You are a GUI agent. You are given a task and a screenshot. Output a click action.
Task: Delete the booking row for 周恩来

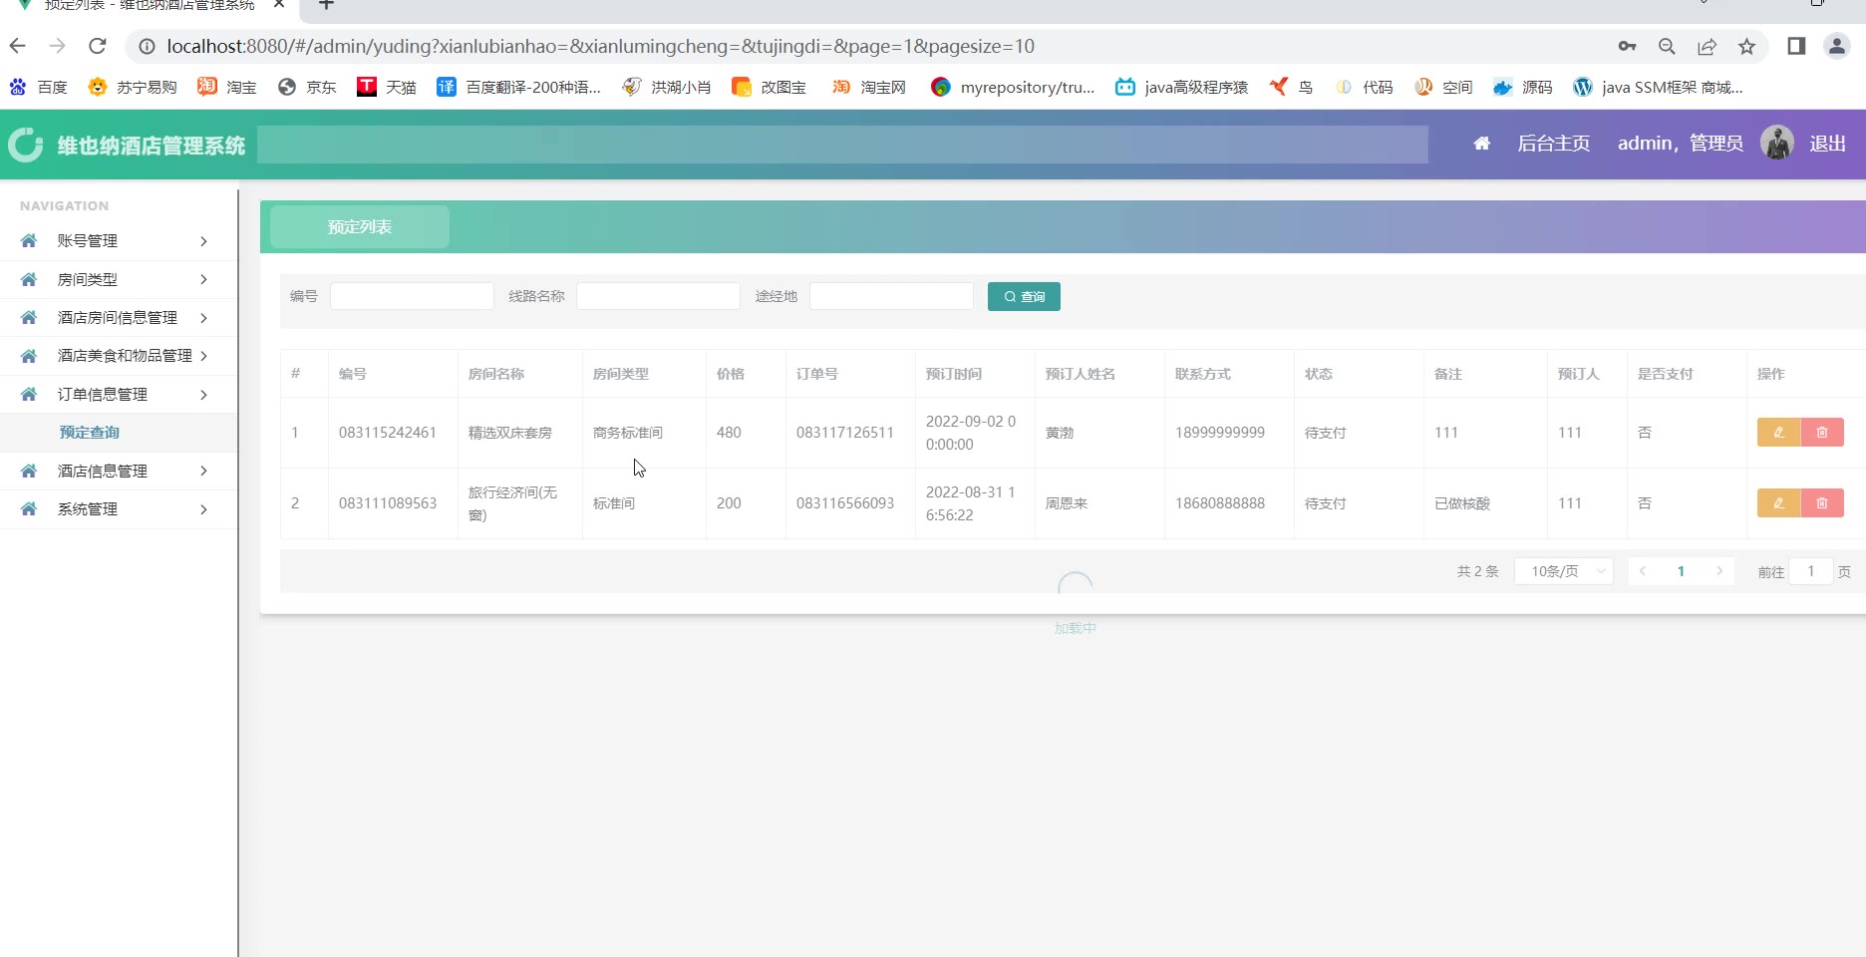pyautogui.click(x=1822, y=503)
